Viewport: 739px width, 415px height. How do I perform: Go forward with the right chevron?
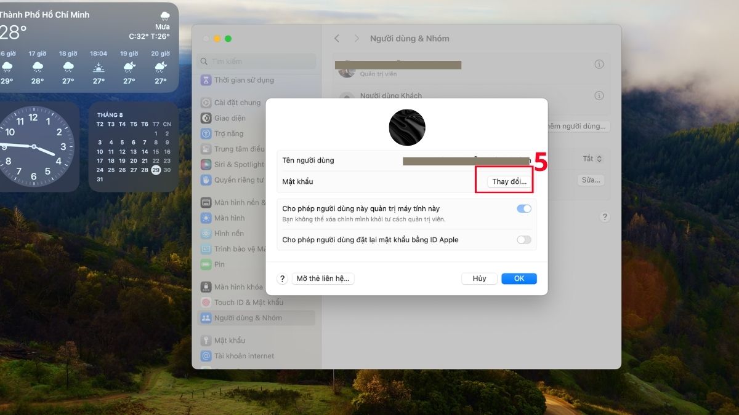[x=357, y=38]
